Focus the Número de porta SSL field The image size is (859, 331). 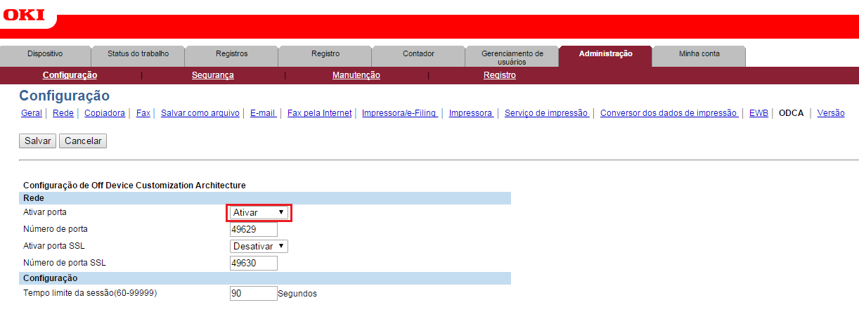tap(253, 263)
